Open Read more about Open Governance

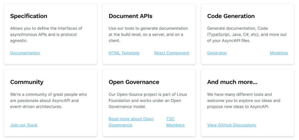click(x=131, y=122)
